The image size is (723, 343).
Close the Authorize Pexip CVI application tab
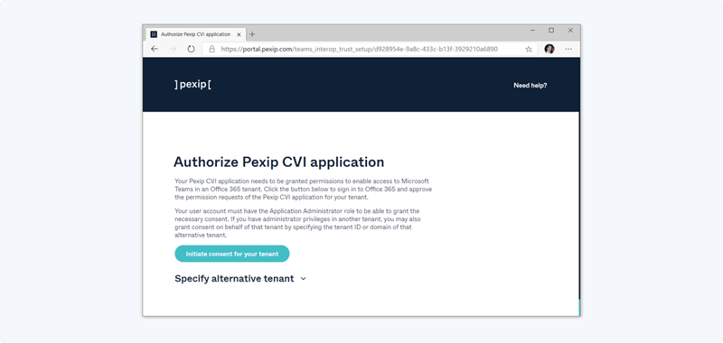tap(239, 34)
